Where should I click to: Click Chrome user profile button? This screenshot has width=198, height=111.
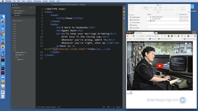(194, 33)
